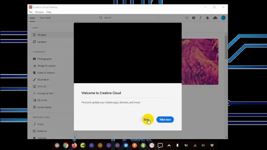Open cloud sync status icon

[215, 17]
